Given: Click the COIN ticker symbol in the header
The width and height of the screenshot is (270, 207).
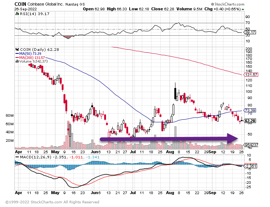Looking at the screenshot, I should pyautogui.click(x=20, y=4).
